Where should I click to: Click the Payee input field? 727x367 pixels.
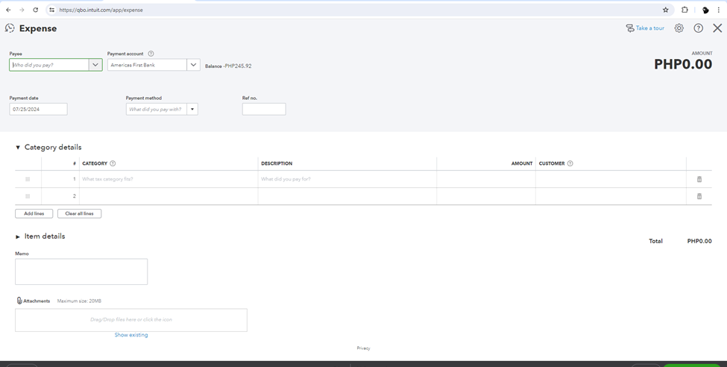tap(49, 65)
